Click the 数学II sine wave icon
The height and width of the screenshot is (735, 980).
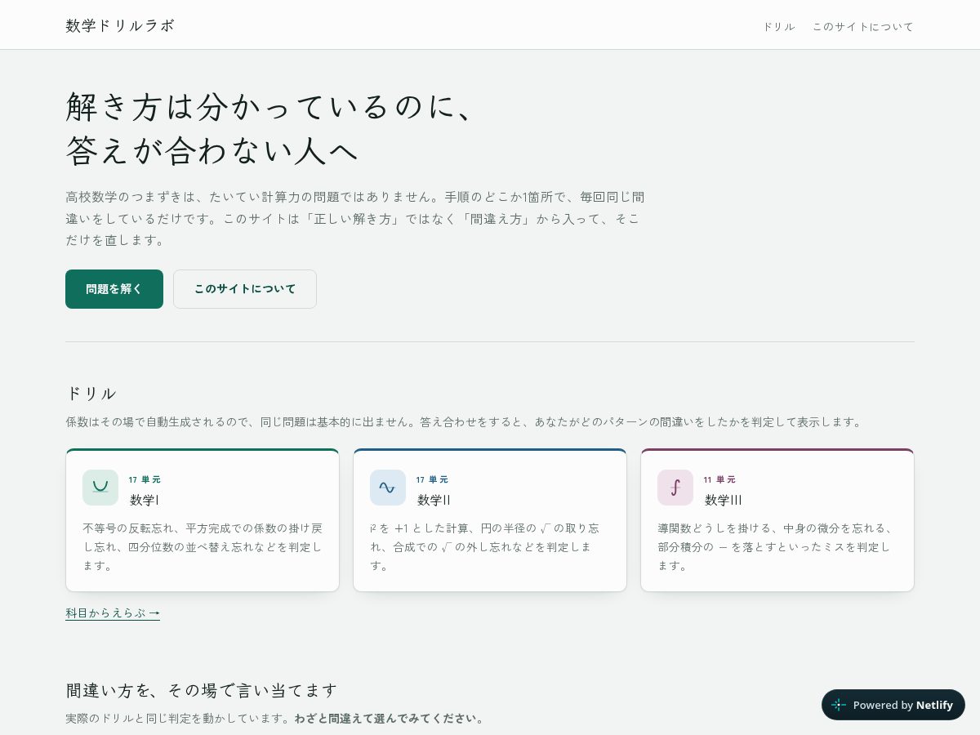[x=388, y=488]
